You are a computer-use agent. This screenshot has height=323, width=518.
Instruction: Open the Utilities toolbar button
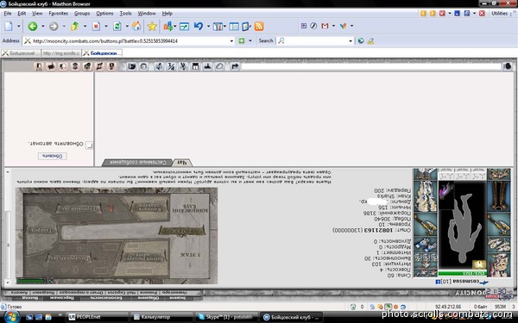coord(499,13)
